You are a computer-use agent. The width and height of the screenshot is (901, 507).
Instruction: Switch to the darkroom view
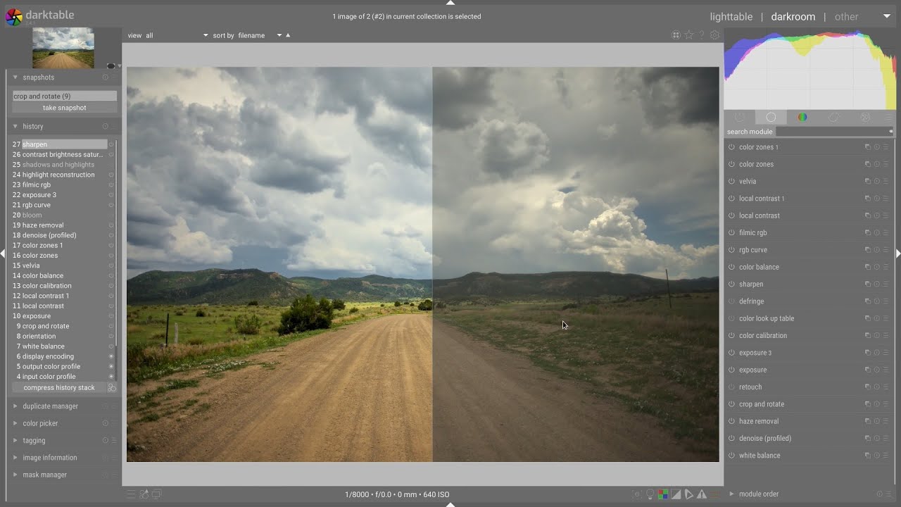pyautogui.click(x=793, y=17)
